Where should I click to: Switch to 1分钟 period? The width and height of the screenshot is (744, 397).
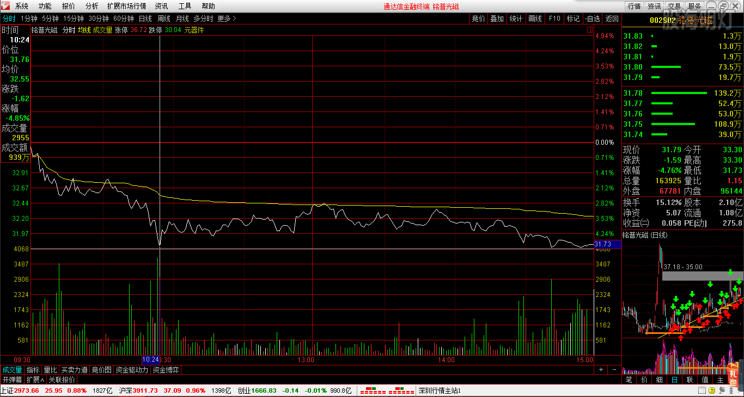pyautogui.click(x=29, y=18)
